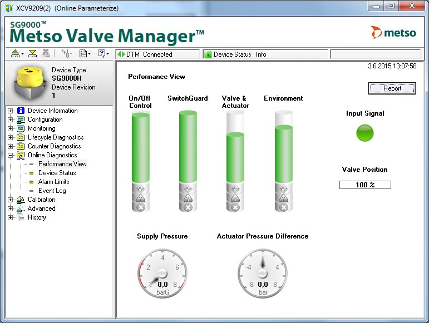Click the Valve Position 100 % field

point(365,185)
